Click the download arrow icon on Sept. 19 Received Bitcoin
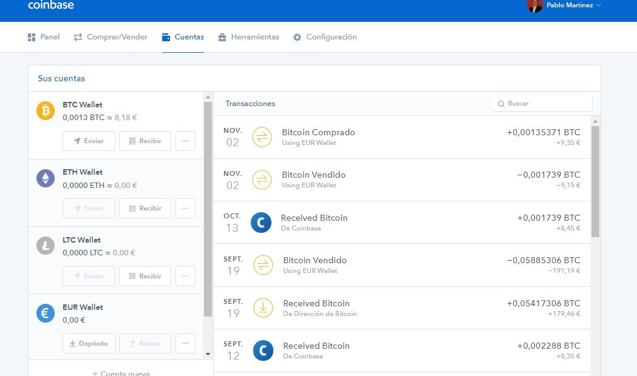This screenshot has width=637, height=376. (263, 307)
